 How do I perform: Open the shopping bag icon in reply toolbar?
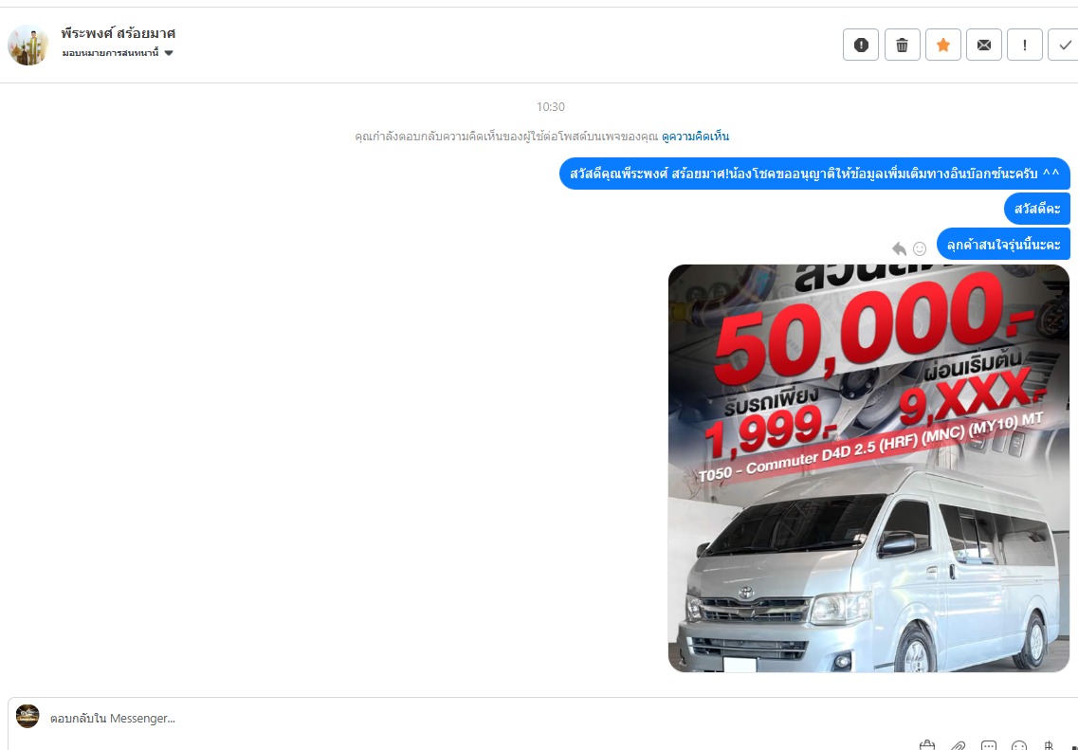[x=926, y=745]
